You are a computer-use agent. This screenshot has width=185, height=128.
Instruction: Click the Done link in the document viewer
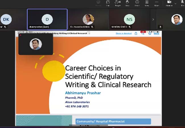coord(157,34)
